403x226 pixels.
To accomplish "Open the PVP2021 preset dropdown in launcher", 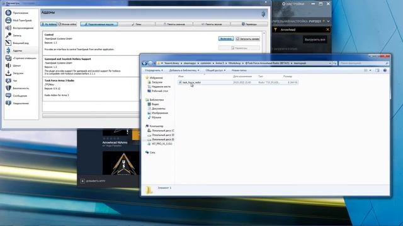I will (328, 21).
